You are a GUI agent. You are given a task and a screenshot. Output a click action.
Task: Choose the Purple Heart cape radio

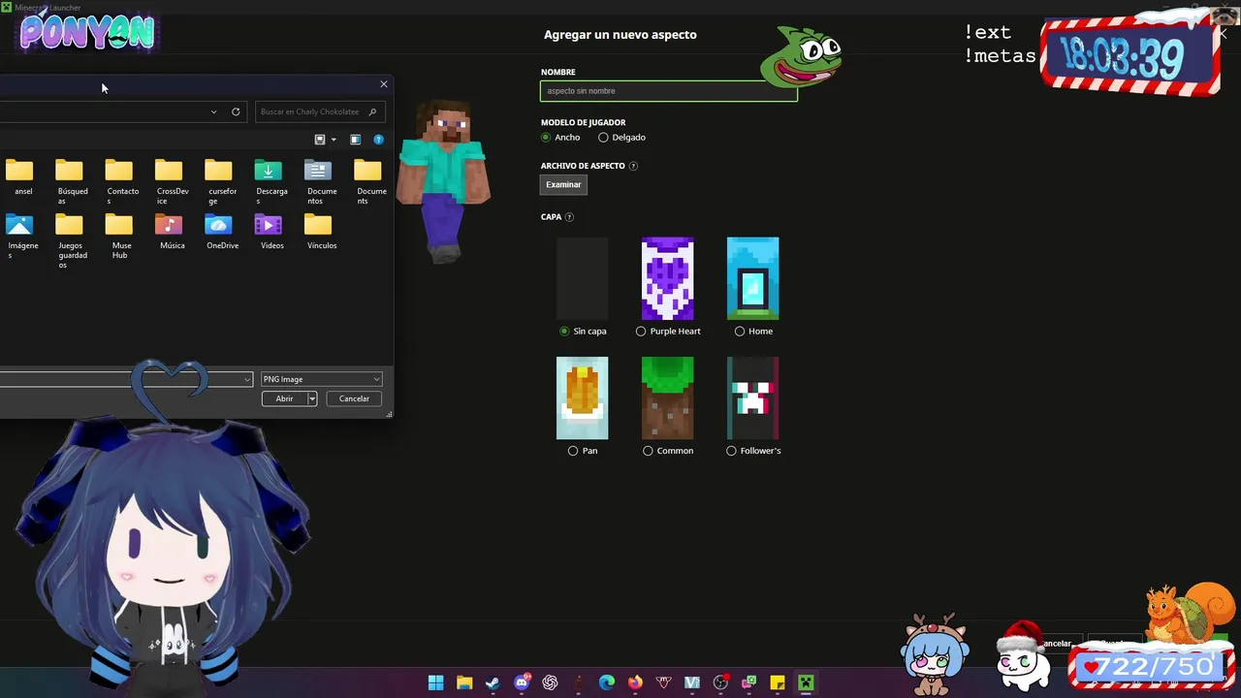[641, 332]
